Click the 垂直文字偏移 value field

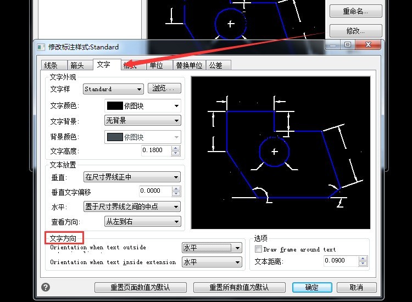click(x=155, y=191)
